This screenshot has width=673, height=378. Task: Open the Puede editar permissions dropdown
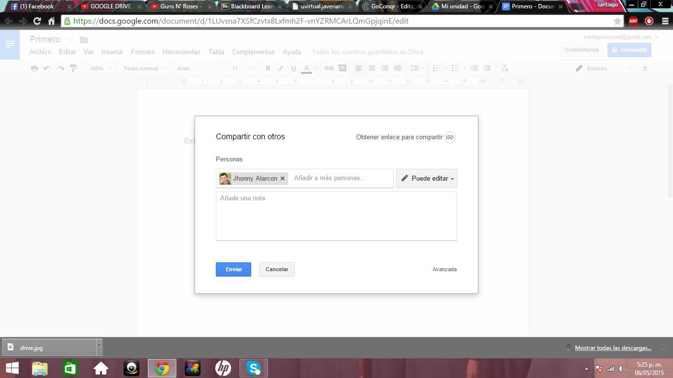pyautogui.click(x=427, y=178)
